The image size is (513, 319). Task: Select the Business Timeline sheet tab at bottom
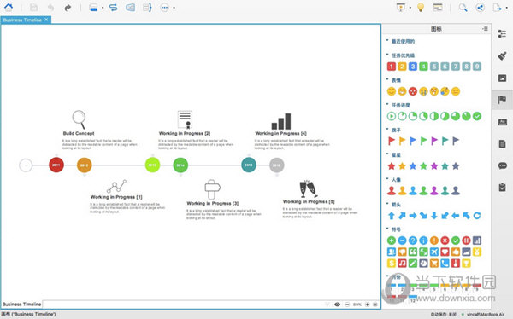coord(22,304)
